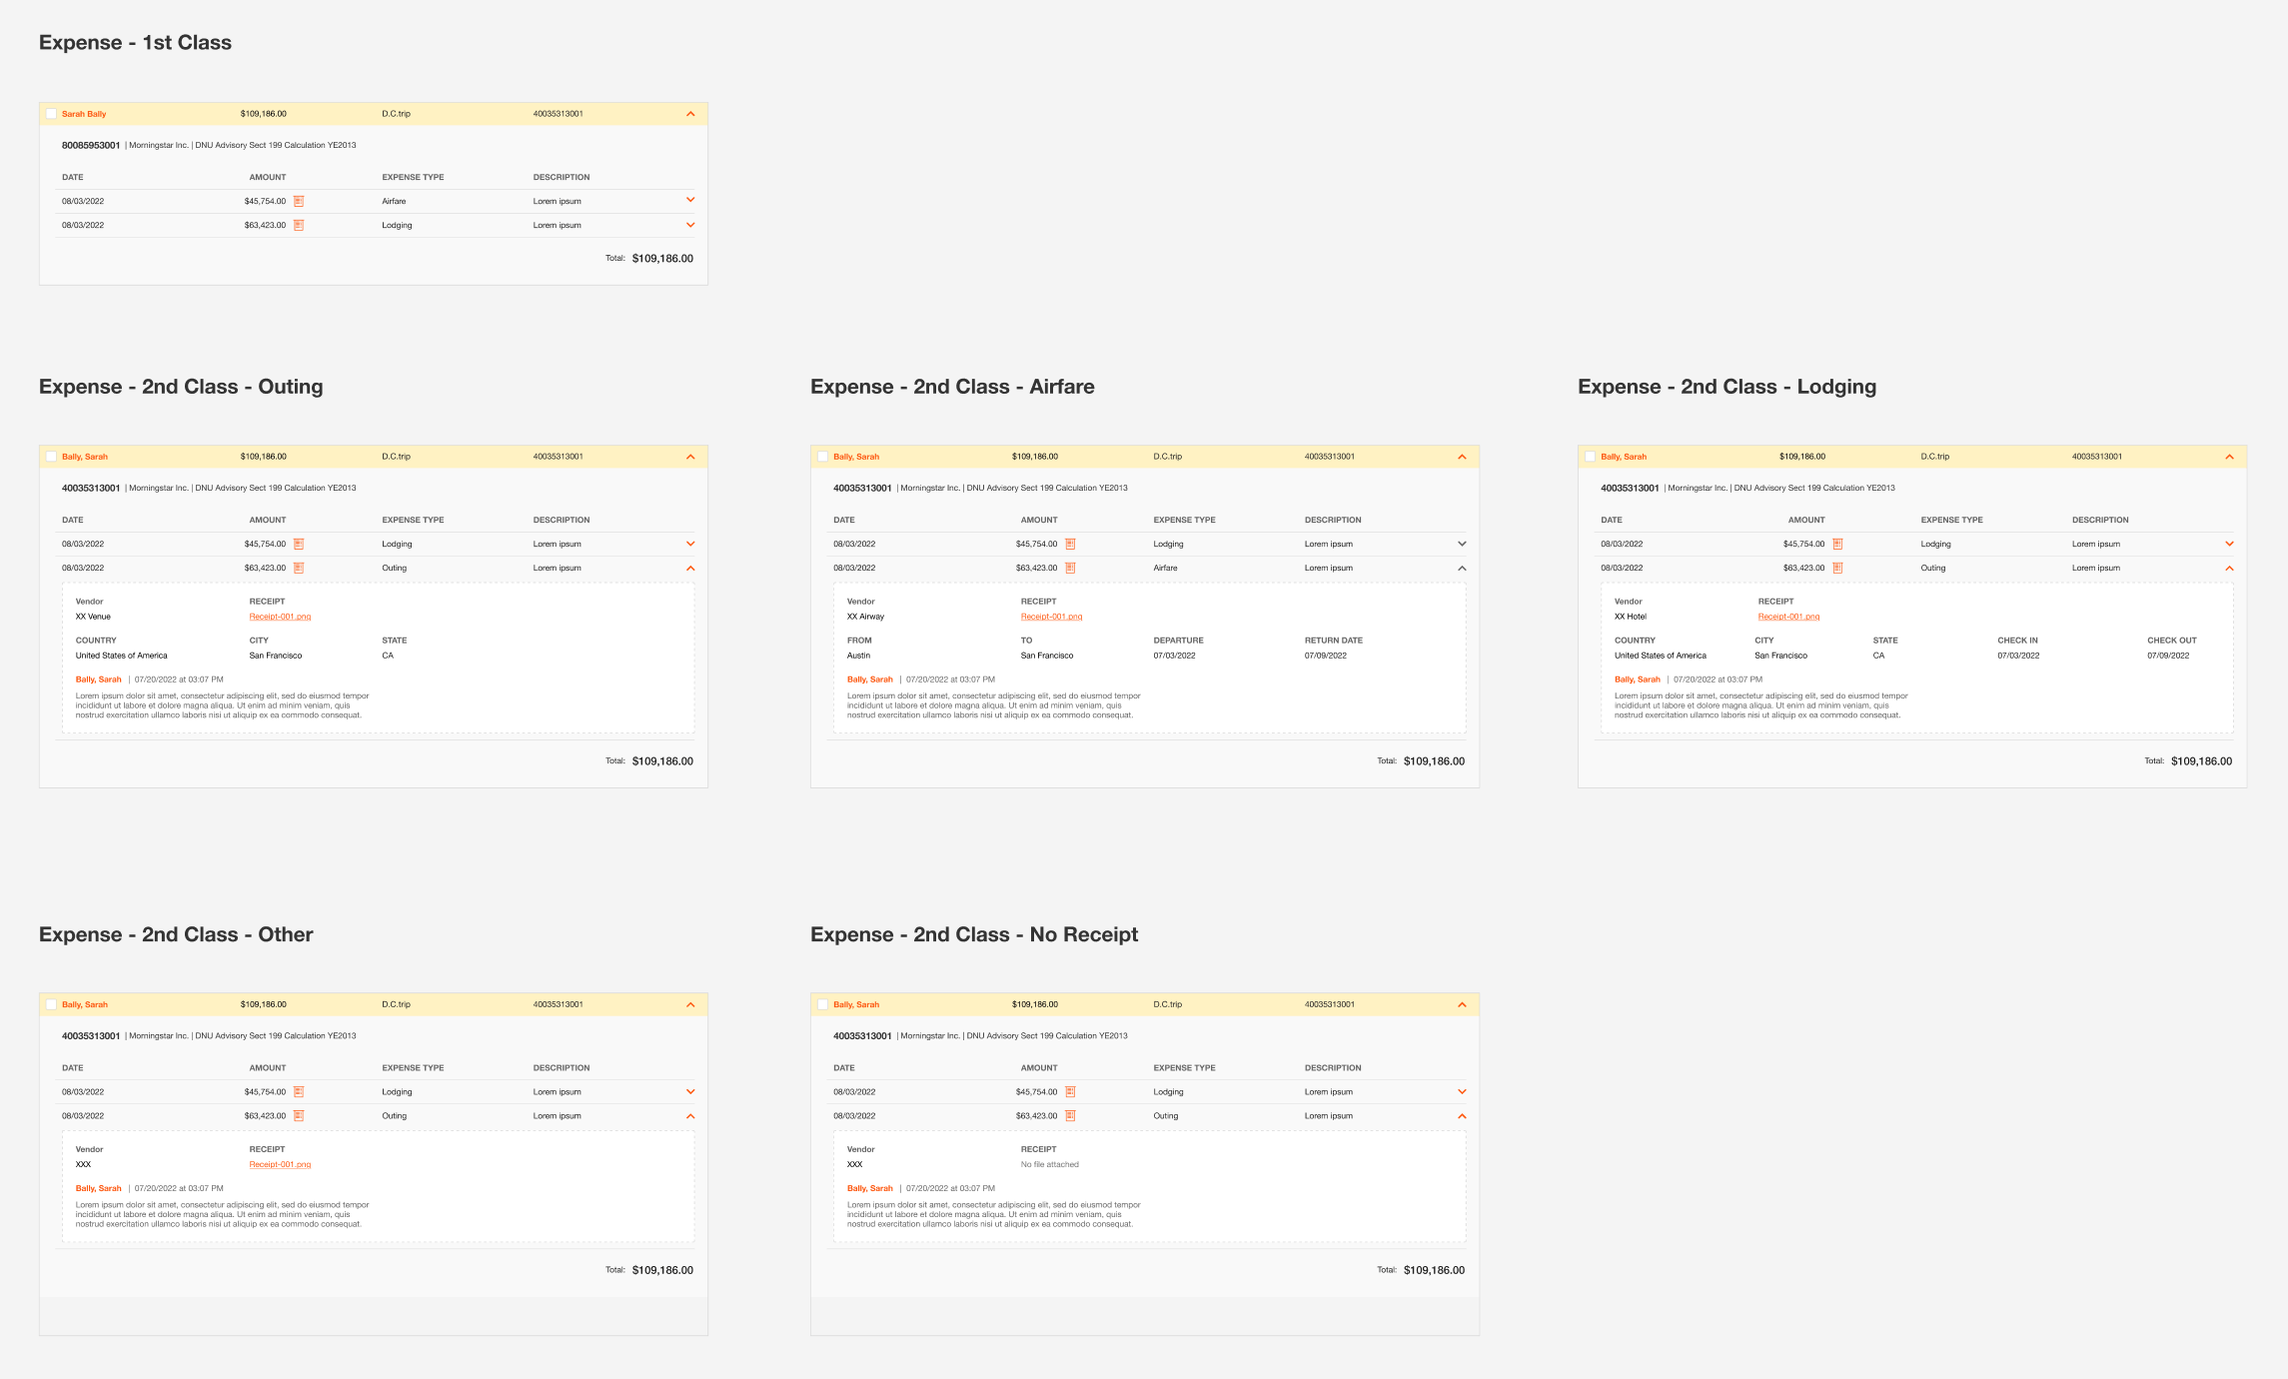Viewport: 2288px width, 1379px height.
Task: Toggle the header checkbox in 2nd Class Other panel
Action: (x=51, y=1004)
